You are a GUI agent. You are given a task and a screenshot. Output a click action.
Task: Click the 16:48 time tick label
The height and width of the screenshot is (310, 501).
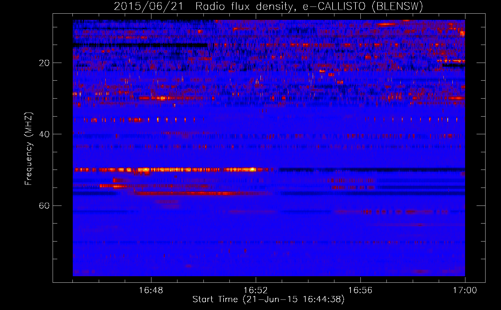pyautogui.click(x=151, y=290)
